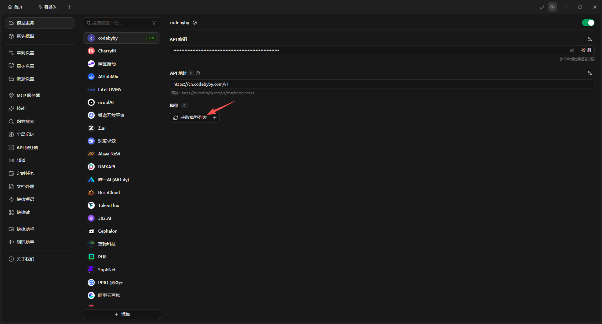Select the 深度求索 provider logo
Image resolution: width=602 pixels, height=324 pixels.
pos(91,141)
